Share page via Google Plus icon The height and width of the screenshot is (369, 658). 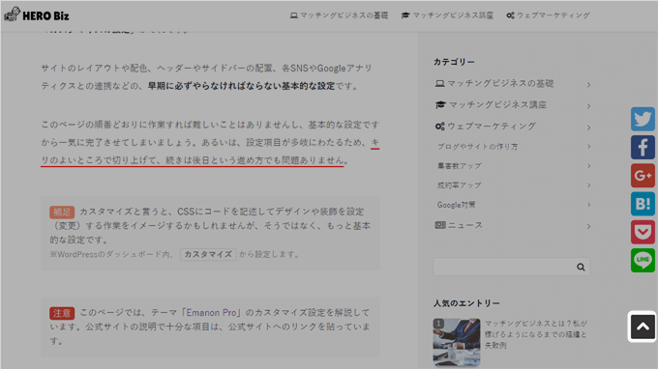pos(643,176)
